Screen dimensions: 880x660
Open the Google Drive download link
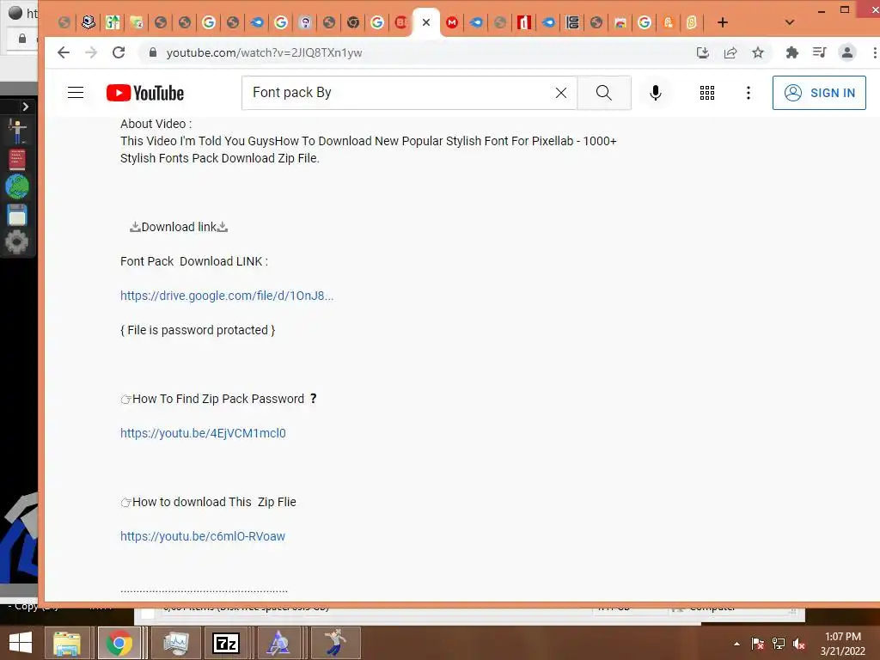[x=227, y=296]
